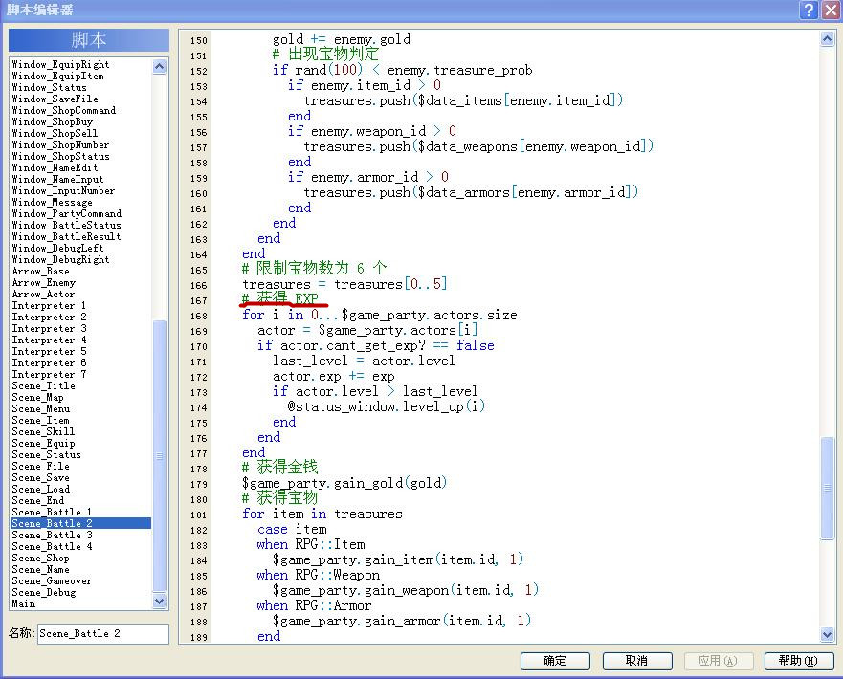This screenshot has height=679, width=843.
Task: Select the highlighted Scene_Battle 2 script
Action: tap(80, 524)
